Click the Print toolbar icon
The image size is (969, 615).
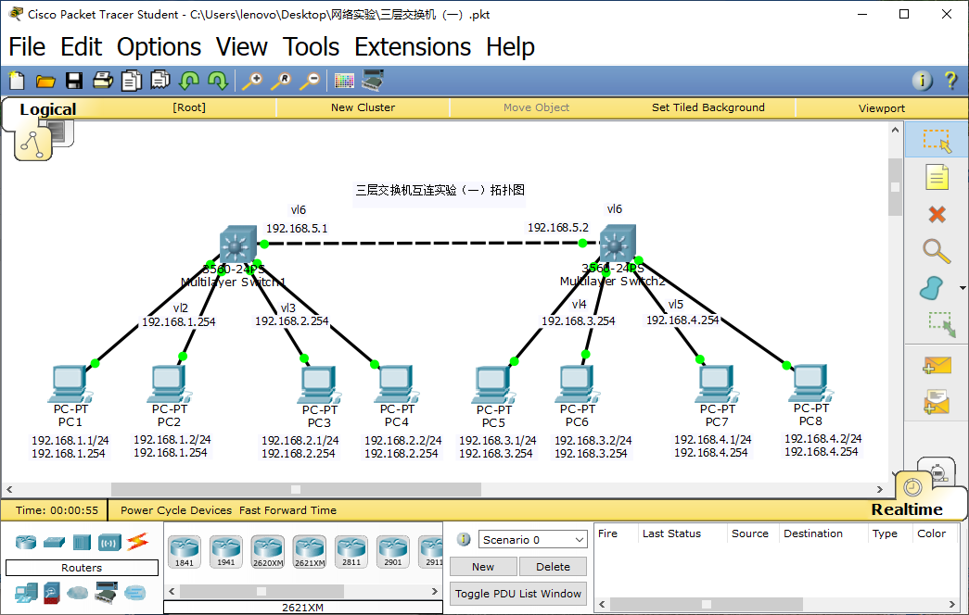103,81
